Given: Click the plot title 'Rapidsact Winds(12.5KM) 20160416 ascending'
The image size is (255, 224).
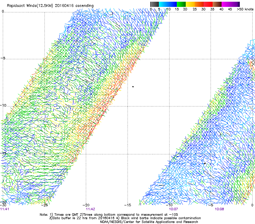Looking at the screenshot, I should pos(50,6).
